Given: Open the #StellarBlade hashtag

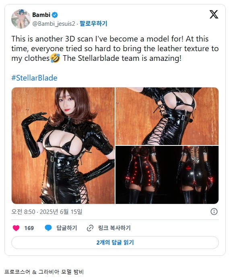Looking at the screenshot, I should (34, 78).
